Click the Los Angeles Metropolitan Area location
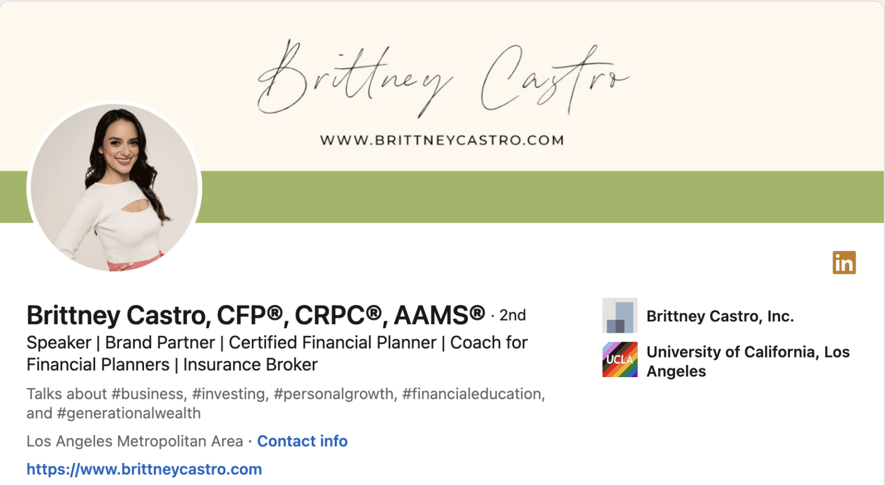This screenshot has width=885, height=485. click(x=135, y=441)
